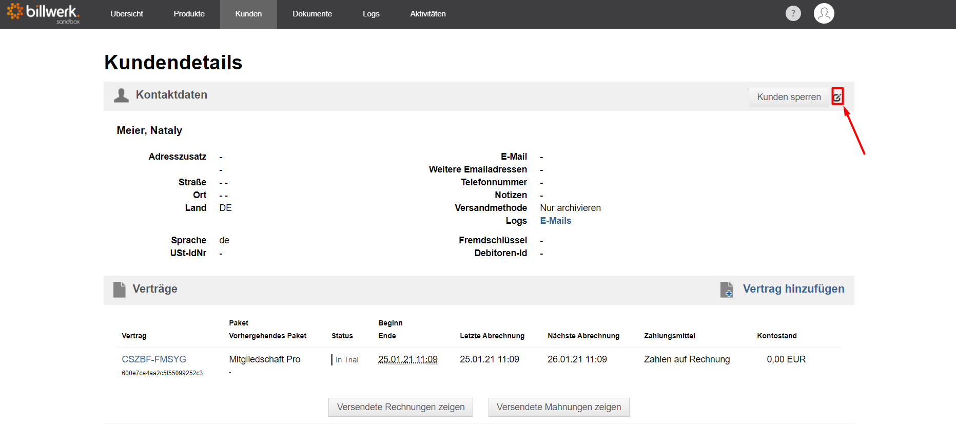
Task: Open contract CSZBF-FMSYG link
Action: [154, 359]
